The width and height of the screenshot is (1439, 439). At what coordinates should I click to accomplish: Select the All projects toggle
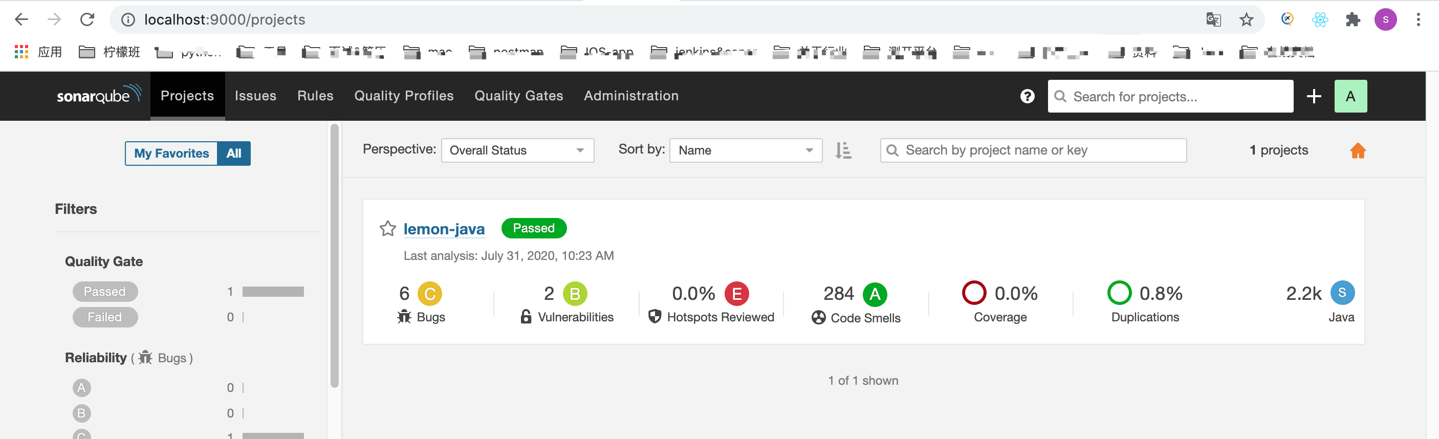233,153
